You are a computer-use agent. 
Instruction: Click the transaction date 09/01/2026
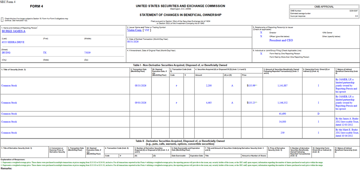(x=141, y=103)
